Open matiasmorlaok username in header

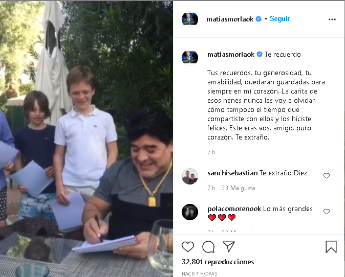click(230, 19)
